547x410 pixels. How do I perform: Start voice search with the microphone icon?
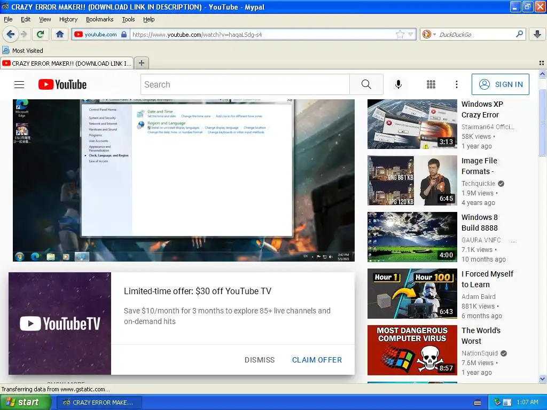pos(398,84)
